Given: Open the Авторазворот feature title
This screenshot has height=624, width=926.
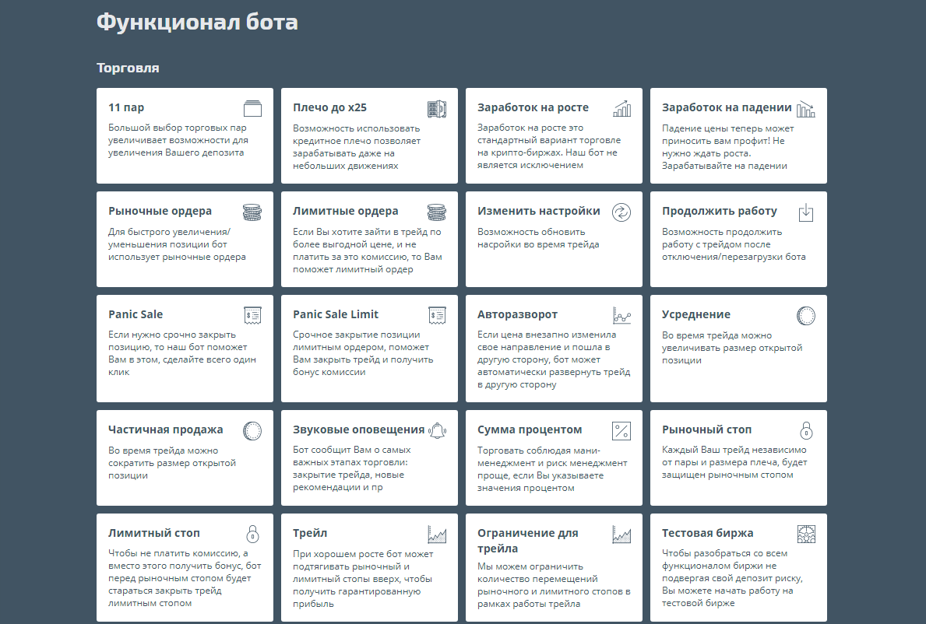Looking at the screenshot, I should (x=517, y=314).
